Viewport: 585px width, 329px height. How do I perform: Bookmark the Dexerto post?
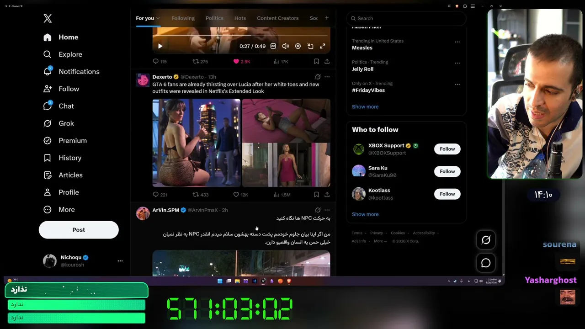(316, 195)
